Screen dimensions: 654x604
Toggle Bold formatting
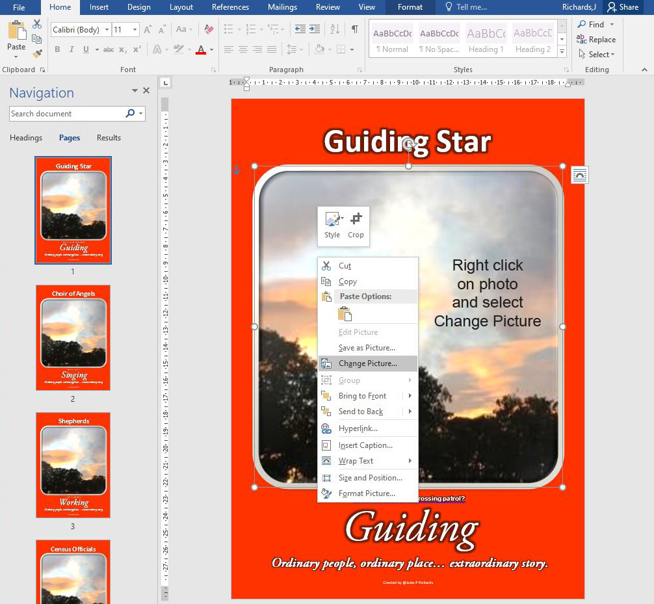click(x=57, y=49)
